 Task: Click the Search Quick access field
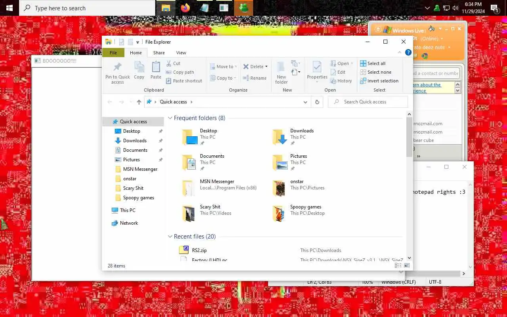[368, 102]
